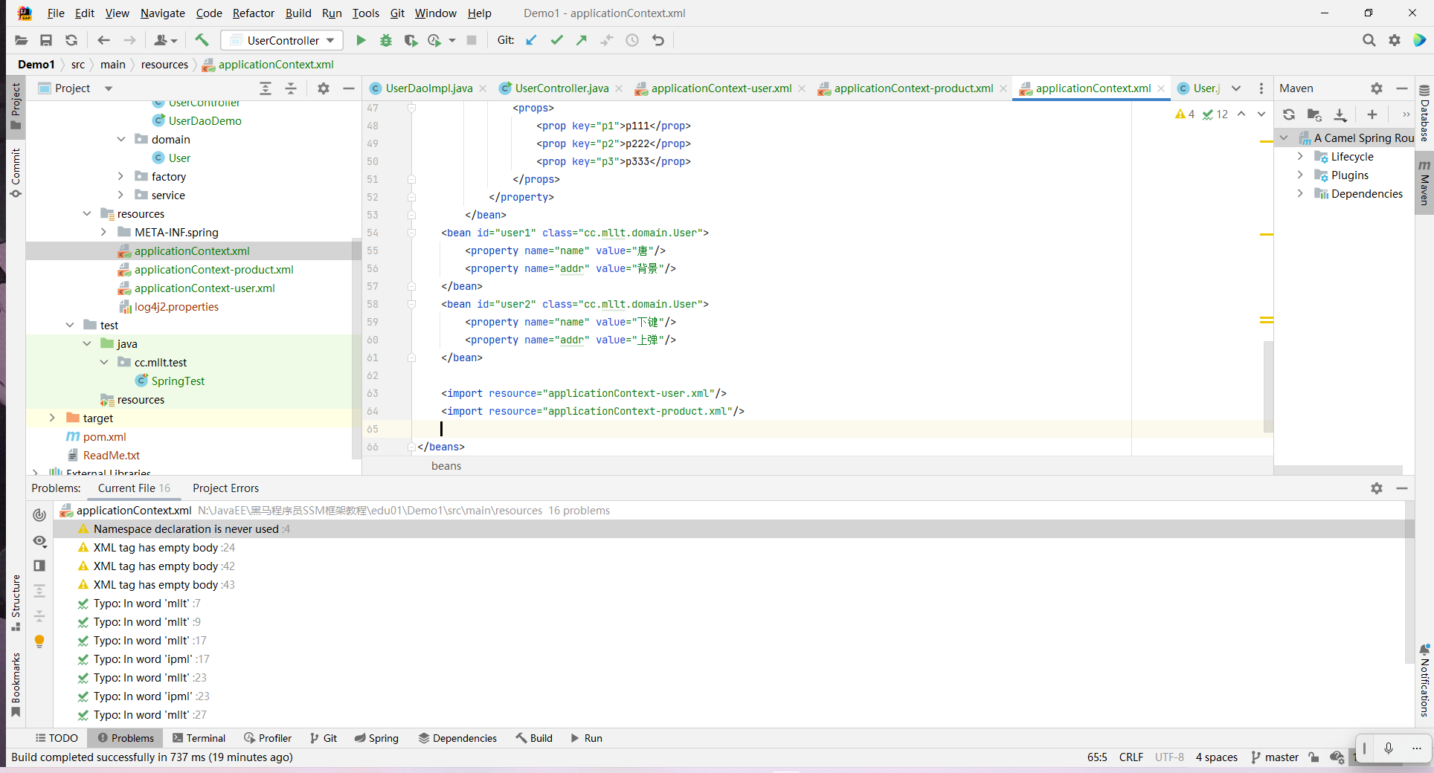Image resolution: width=1434 pixels, height=773 pixels.
Task: Toggle Structure tool window side button
Action: tap(16, 603)
